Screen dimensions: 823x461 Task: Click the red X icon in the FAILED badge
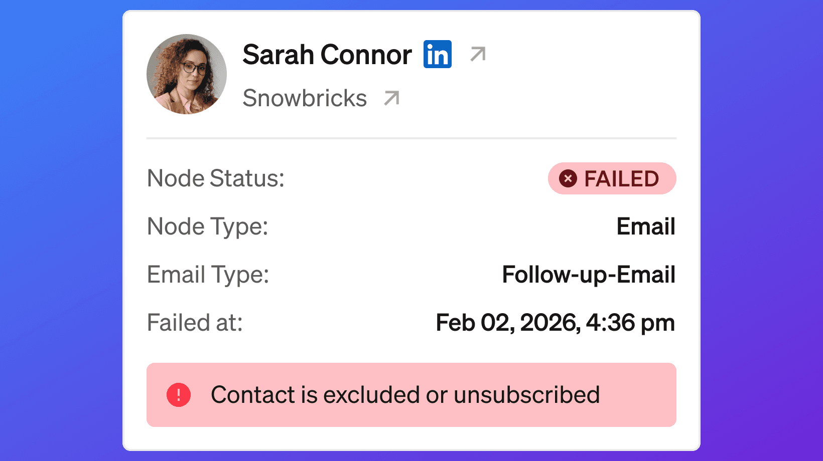tap(568, 178)
